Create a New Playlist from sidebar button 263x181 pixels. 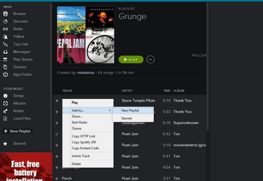(x=18, y=131)
